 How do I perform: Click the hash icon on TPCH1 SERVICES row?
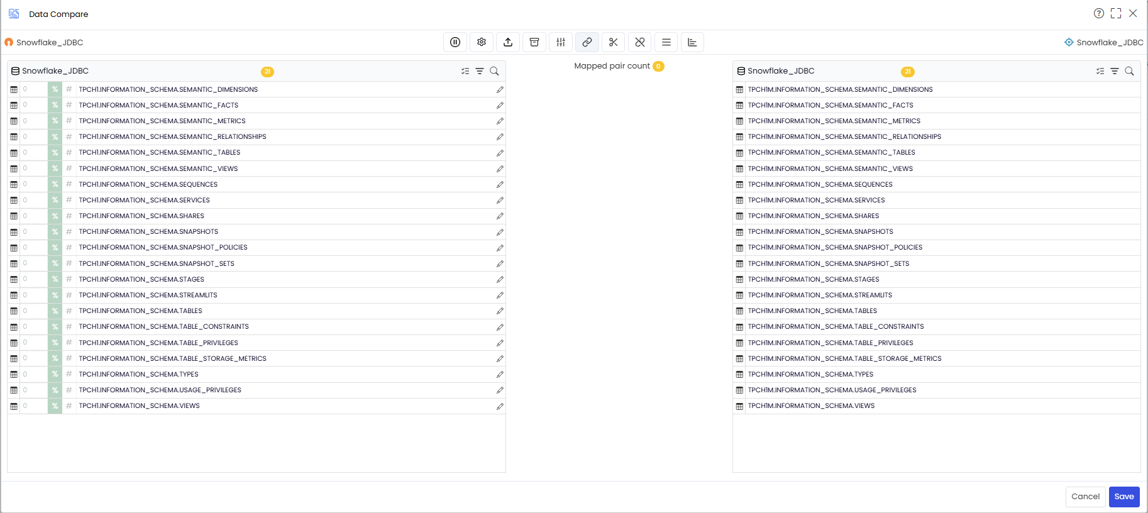69,200
